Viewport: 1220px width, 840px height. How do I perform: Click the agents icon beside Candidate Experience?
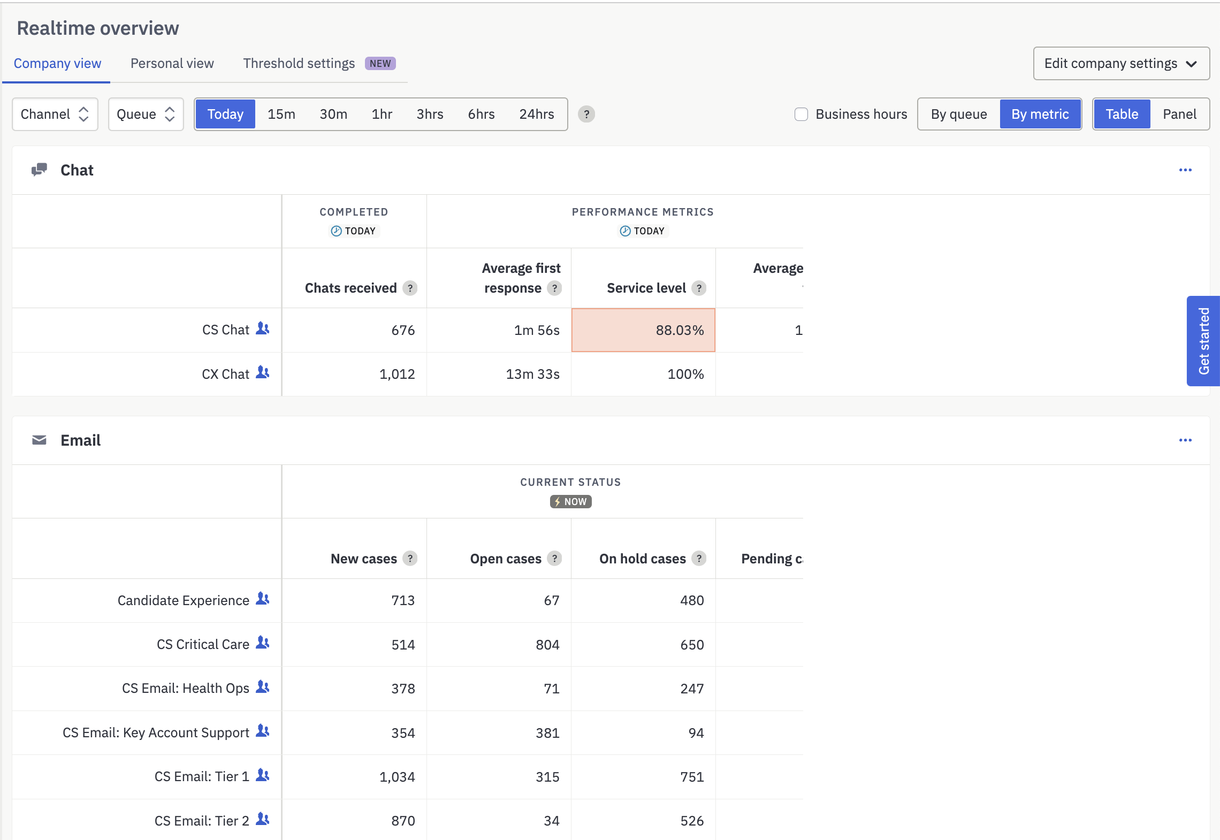[262, 599]
